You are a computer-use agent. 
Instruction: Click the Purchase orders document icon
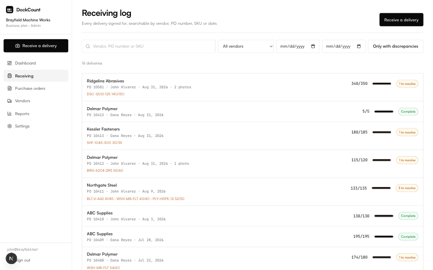click(x=9, y=88)
